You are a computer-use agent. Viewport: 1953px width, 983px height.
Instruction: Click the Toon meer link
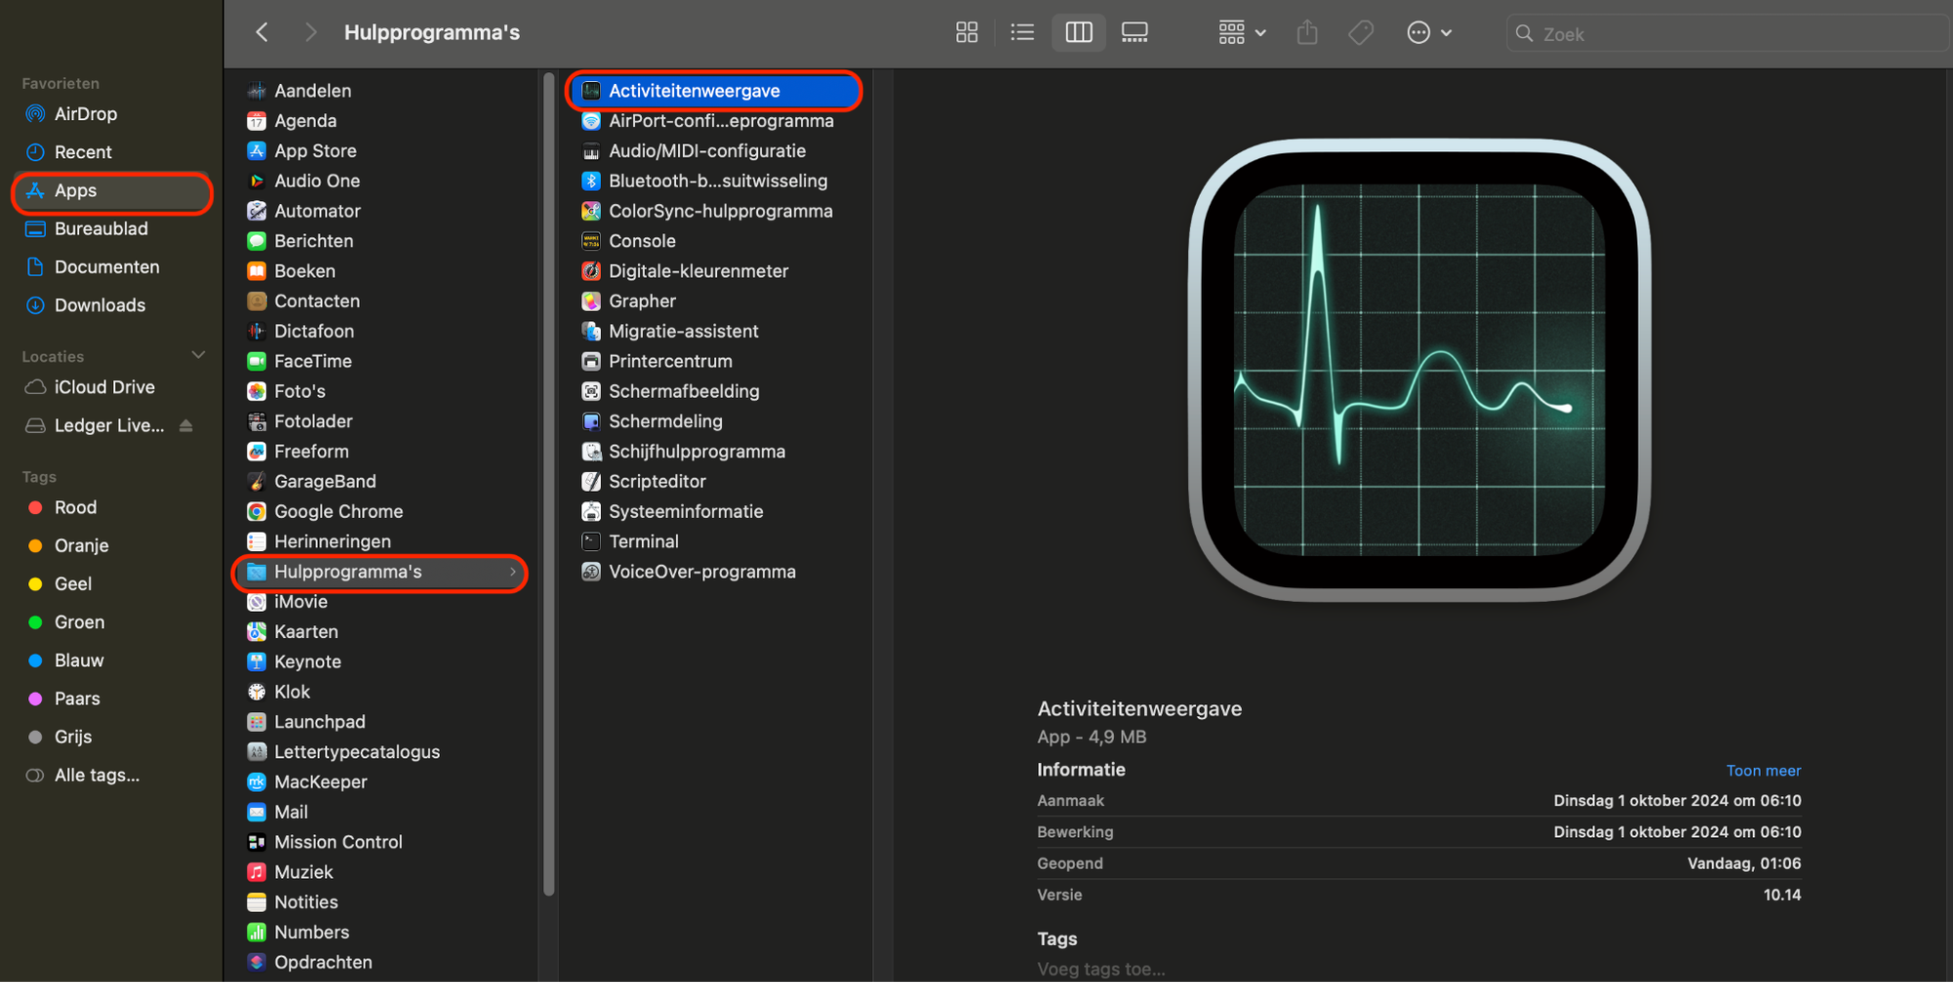point(1762,770)
